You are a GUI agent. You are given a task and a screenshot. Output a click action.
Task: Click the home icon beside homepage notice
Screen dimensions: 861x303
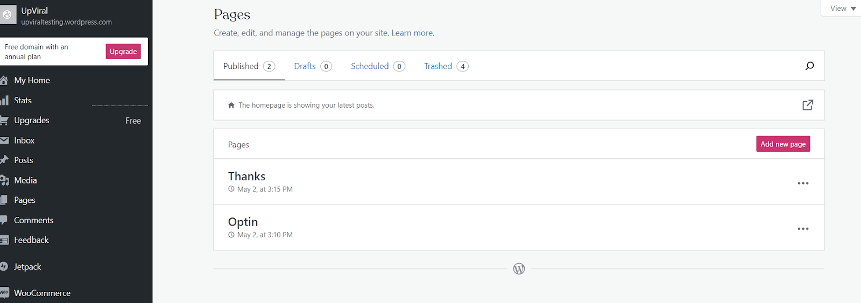click(231, 105)
